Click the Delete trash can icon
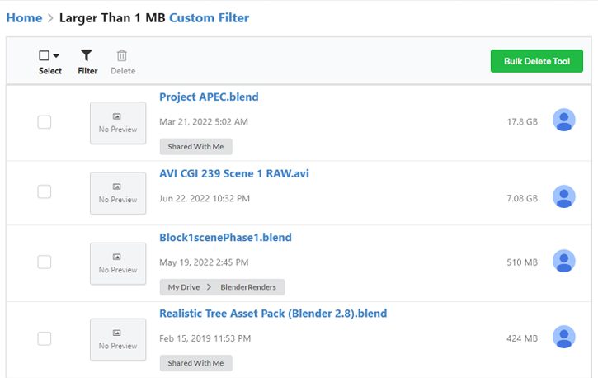 [121, 55]
